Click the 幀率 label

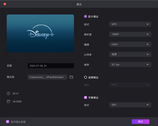coord(87,65)
